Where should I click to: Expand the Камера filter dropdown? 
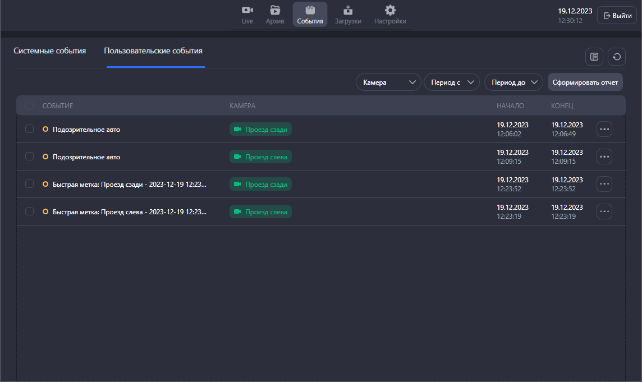pos(388,82)
